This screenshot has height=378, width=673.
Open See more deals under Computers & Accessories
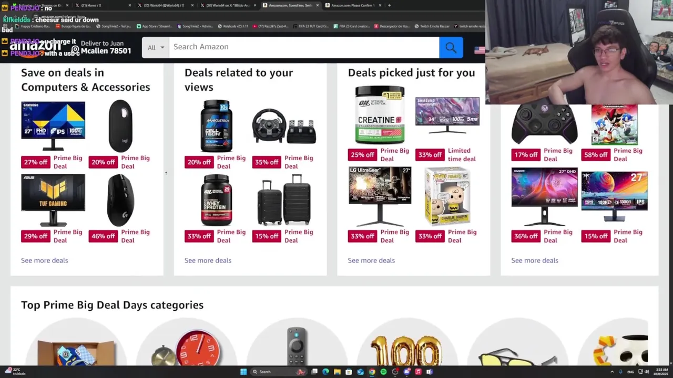pos(44,260)
